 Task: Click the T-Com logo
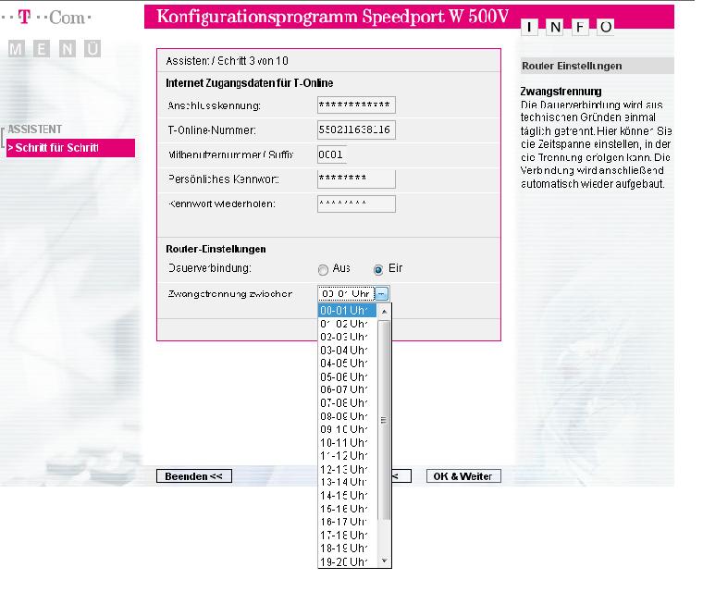[46, 18]
